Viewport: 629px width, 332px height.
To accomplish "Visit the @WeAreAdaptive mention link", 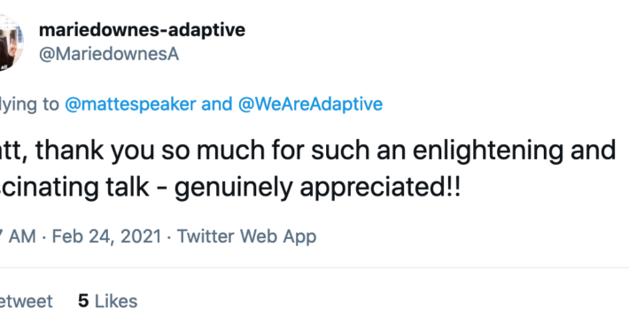I will click(x=310, y=104).
